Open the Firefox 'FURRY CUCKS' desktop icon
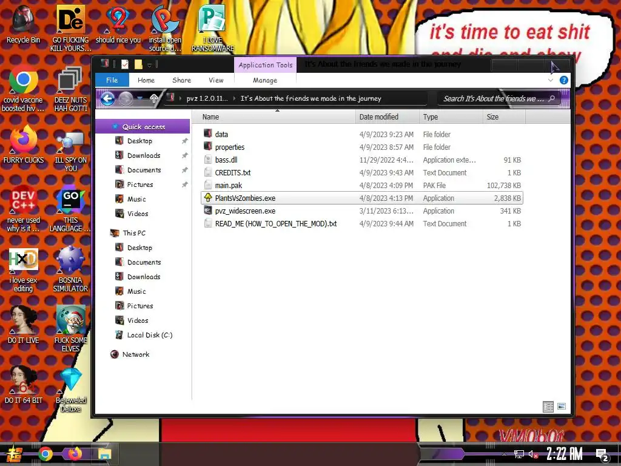The width and height of the screenshot is (621, 466). 23,145
